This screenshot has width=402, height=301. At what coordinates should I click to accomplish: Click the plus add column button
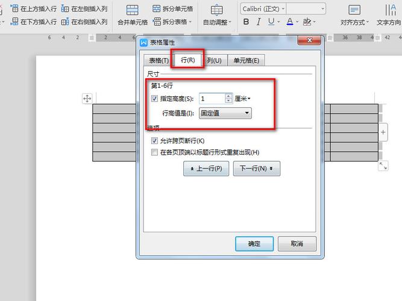pos(383,132)
